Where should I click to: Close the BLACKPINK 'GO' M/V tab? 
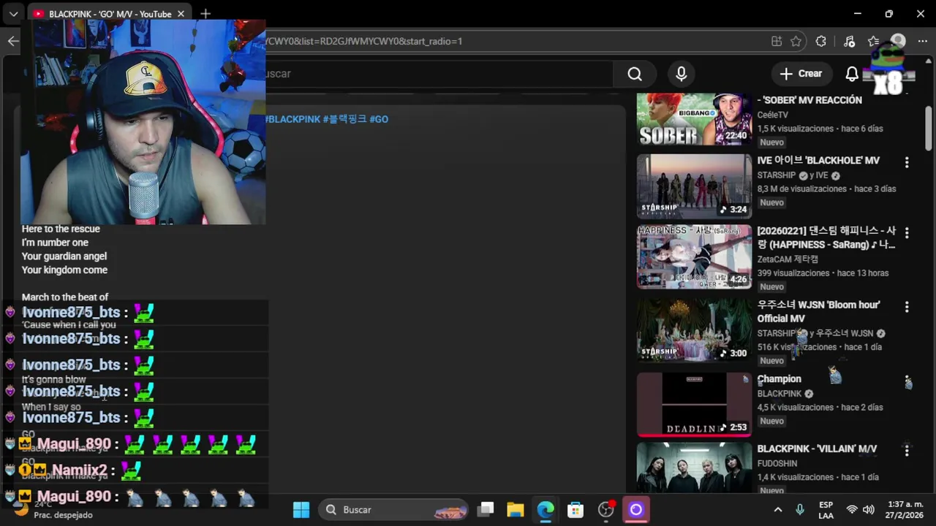[181, 14]
